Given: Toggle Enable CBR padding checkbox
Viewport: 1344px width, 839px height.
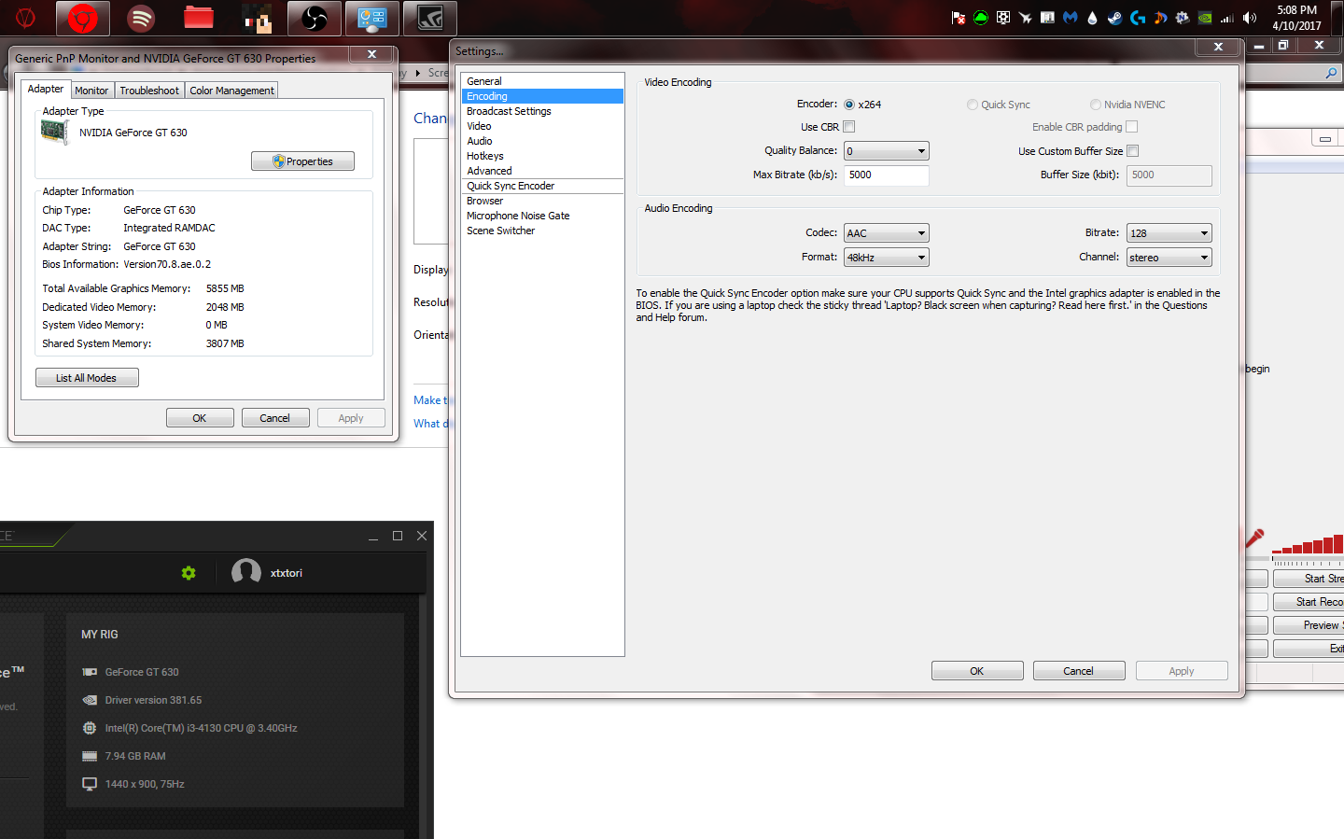Looking at the screenshot, I should pyautogui.click(x=1132, y=127).
